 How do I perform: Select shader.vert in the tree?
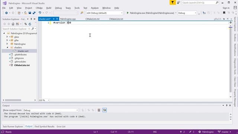23,51
